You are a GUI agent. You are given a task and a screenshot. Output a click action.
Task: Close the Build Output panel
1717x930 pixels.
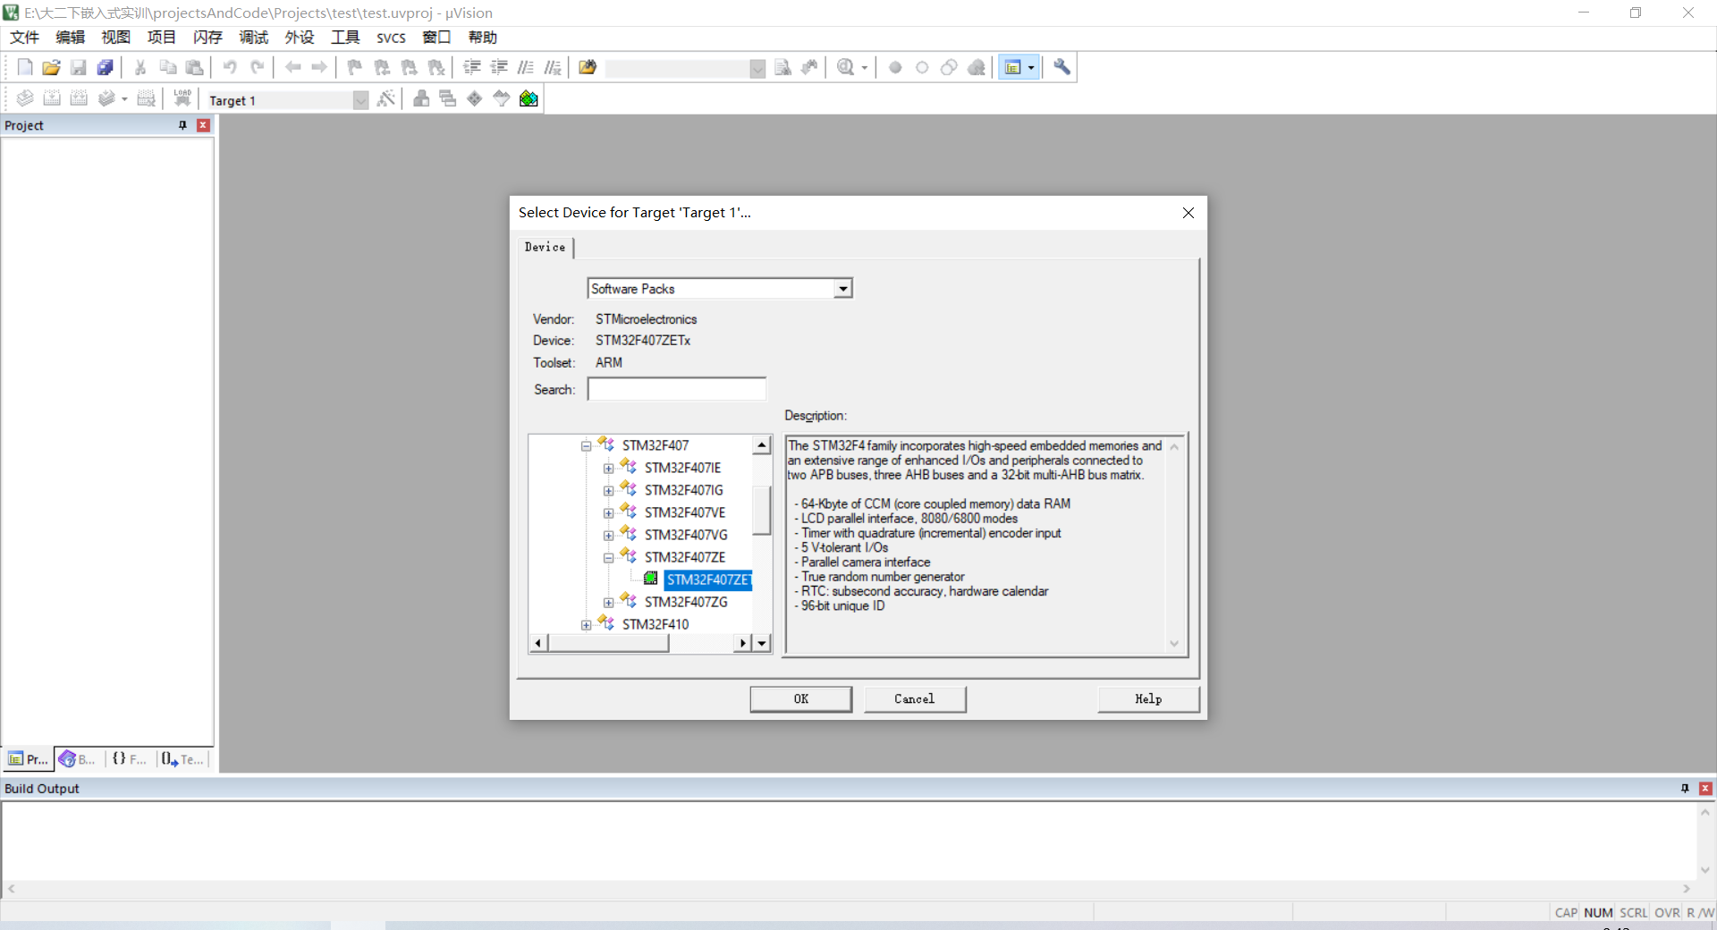pyautogui.click(x=1705, y=788)
